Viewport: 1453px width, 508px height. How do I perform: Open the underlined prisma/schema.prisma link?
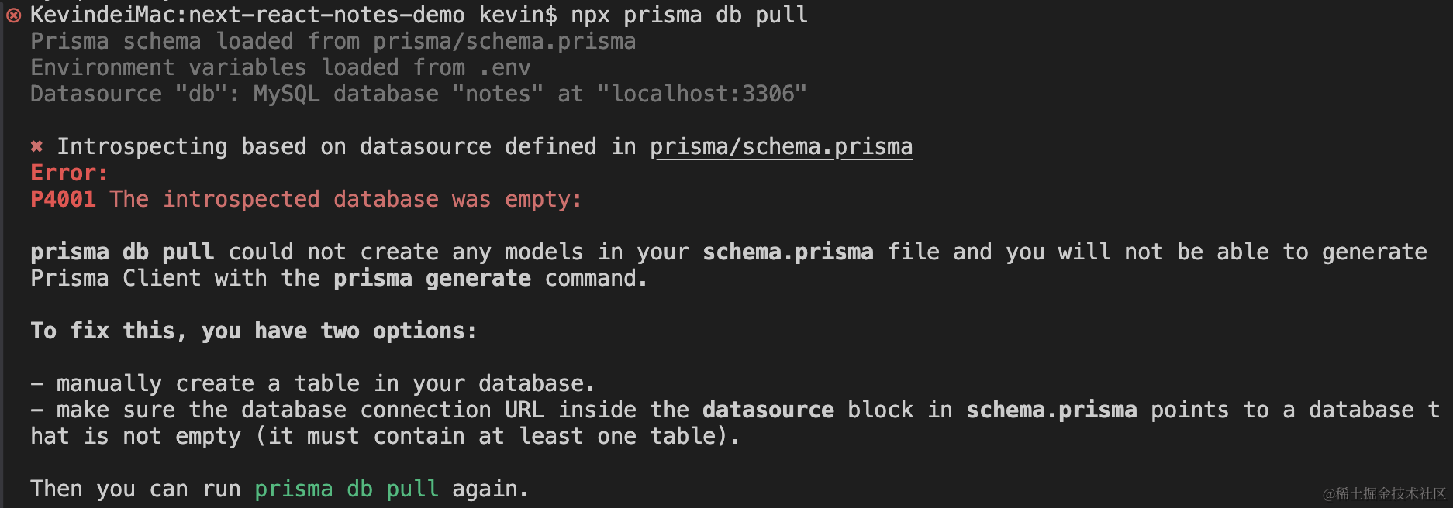click(781, 146)
